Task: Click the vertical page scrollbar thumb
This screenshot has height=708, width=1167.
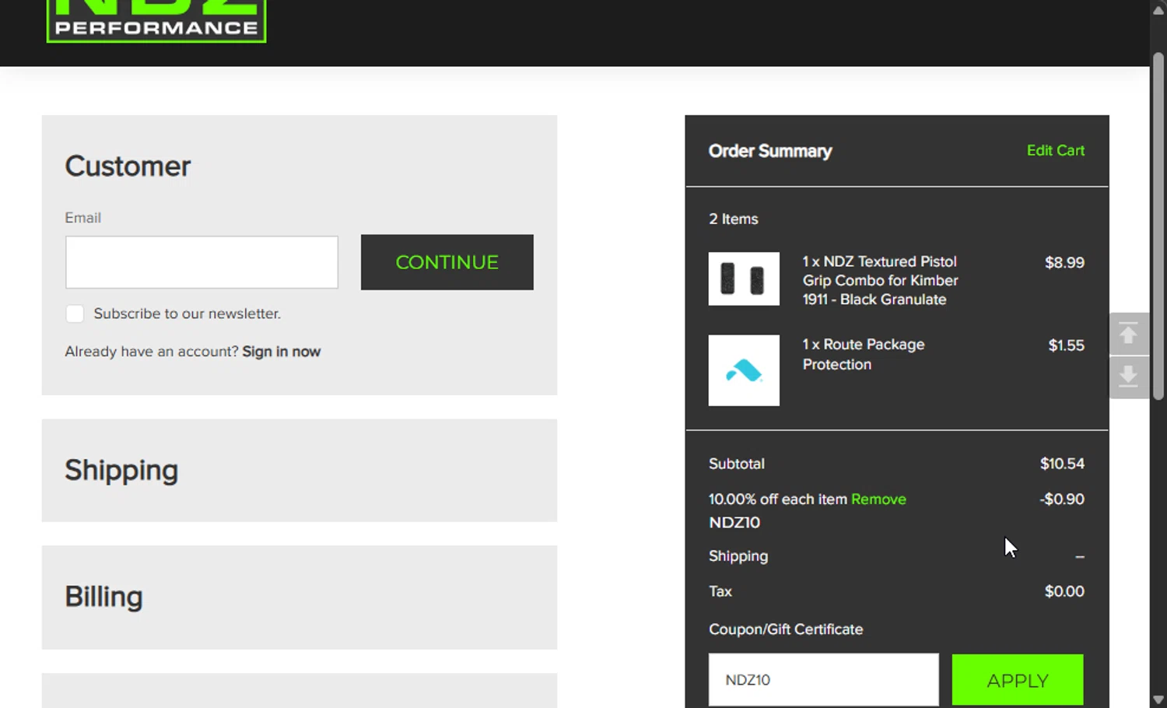Action: (1158, 226)
